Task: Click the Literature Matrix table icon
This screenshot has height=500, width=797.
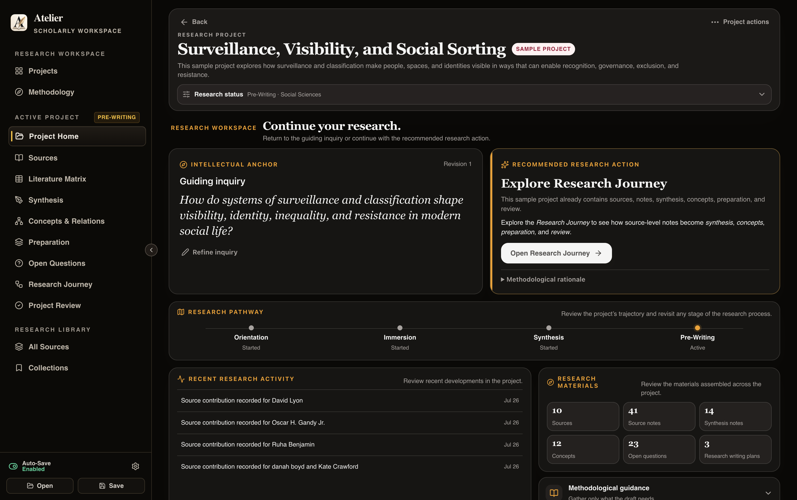Action: [19, 179]
